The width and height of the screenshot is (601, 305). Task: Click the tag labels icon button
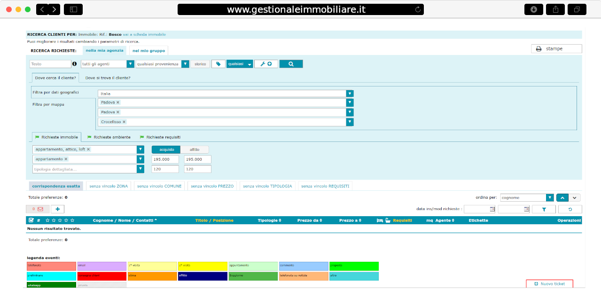218,64
